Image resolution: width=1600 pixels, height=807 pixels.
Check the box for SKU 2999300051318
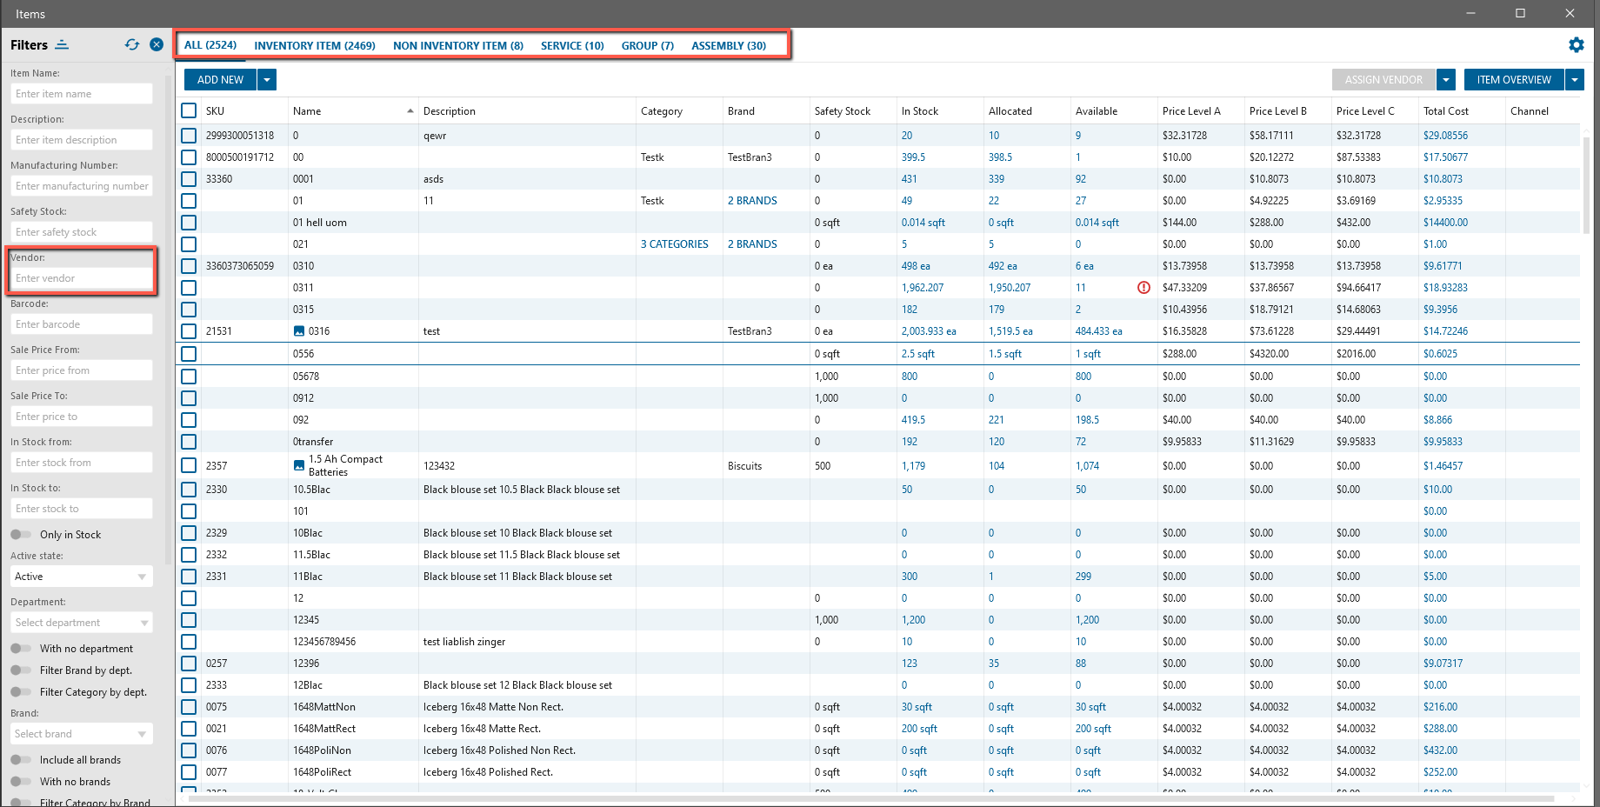tap(189, 136)
